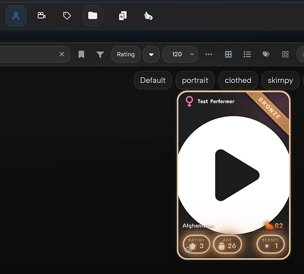Viewport: 304px width, 274px height.
Task: Expand the 120 items-per-page dropdown
Action: (180, 54)
